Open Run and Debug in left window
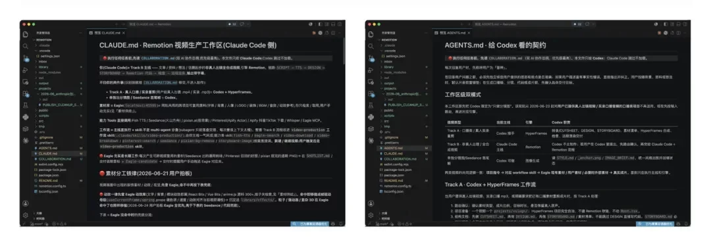 pos(26,70)
